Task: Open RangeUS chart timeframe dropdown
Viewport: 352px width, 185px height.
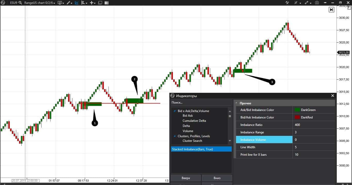Action: point(40,3)
